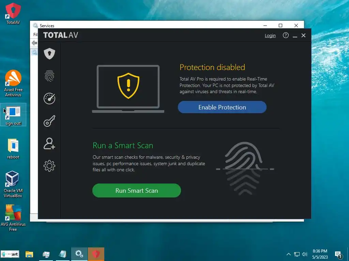Open the add-user referral sidebar icon

(x=49, y=143)
